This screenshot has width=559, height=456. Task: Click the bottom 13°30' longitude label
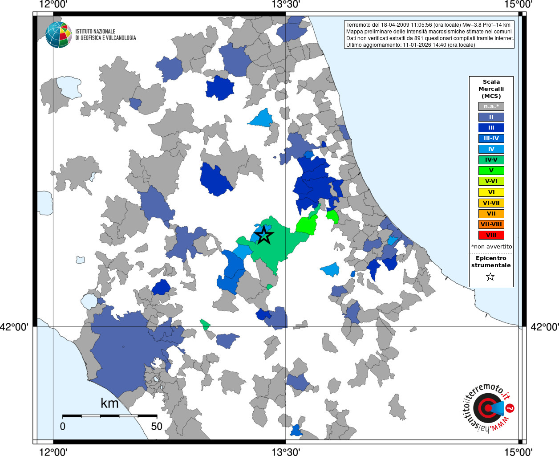[x=286, y=452]
